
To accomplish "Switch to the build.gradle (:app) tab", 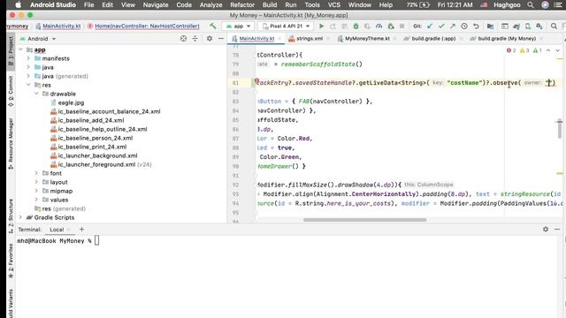I will point(433,39).
